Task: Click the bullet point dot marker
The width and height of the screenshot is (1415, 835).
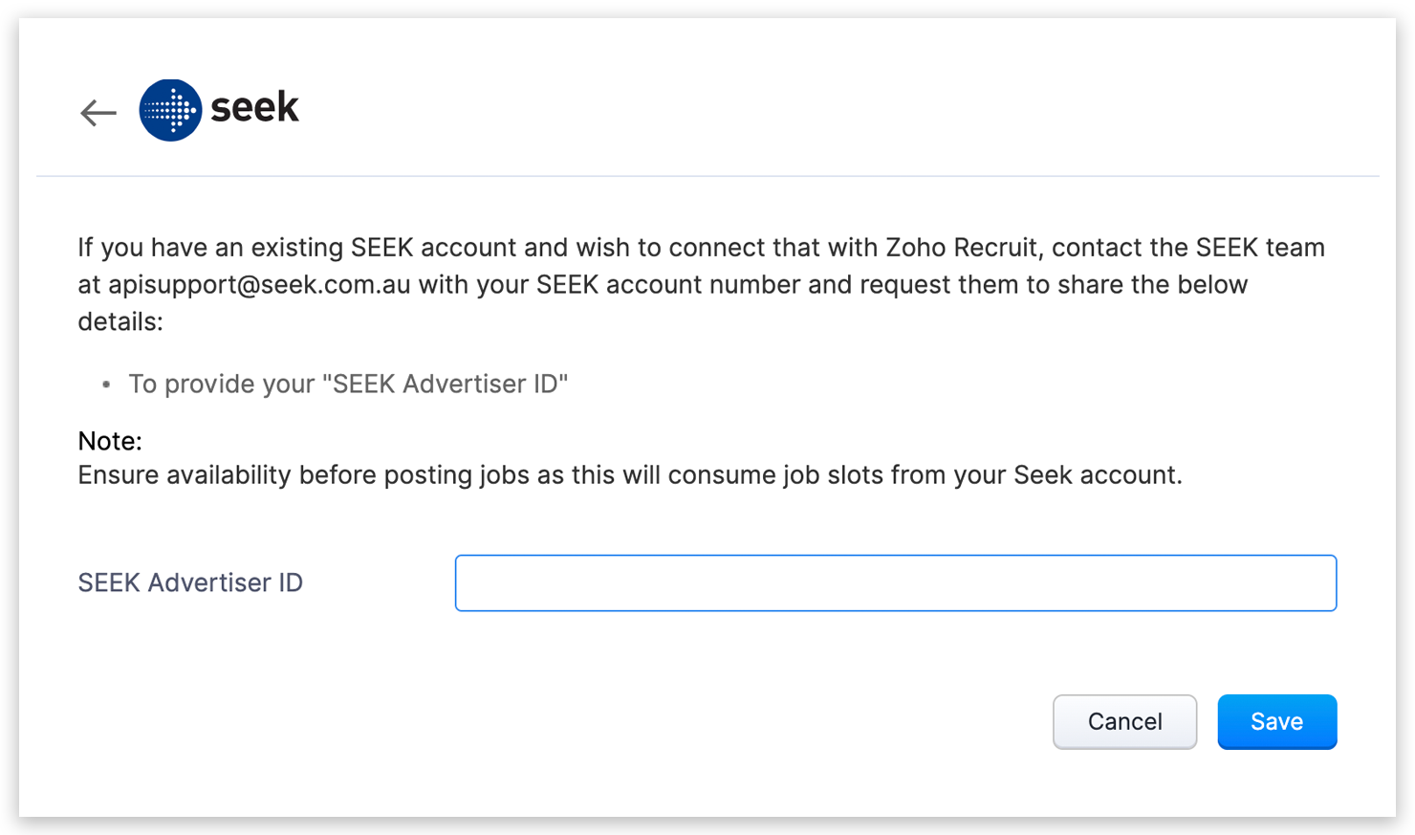Action: (x=106, y=385)
